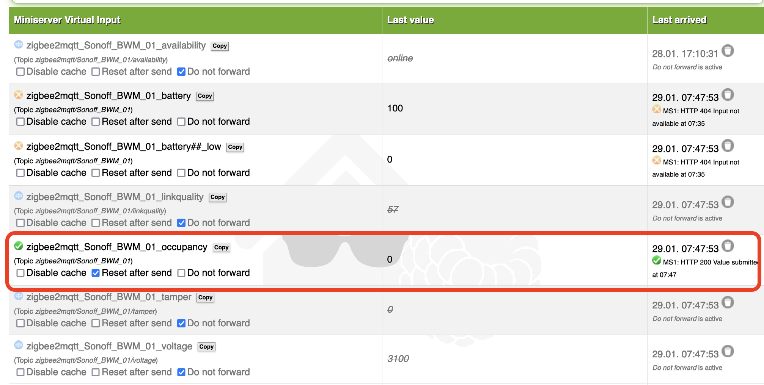Check Do not forward for battery##_low

point(181,173)
